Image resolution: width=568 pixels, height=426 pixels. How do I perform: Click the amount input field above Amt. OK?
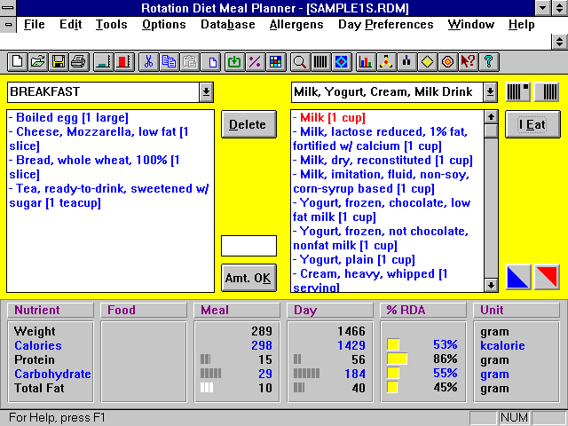tap(248, 246)
